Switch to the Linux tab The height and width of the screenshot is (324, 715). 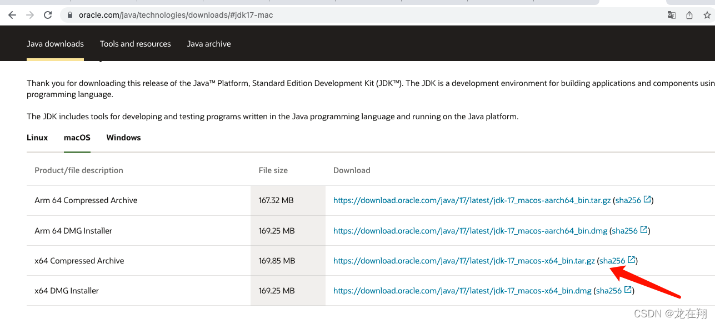(37, 138)
